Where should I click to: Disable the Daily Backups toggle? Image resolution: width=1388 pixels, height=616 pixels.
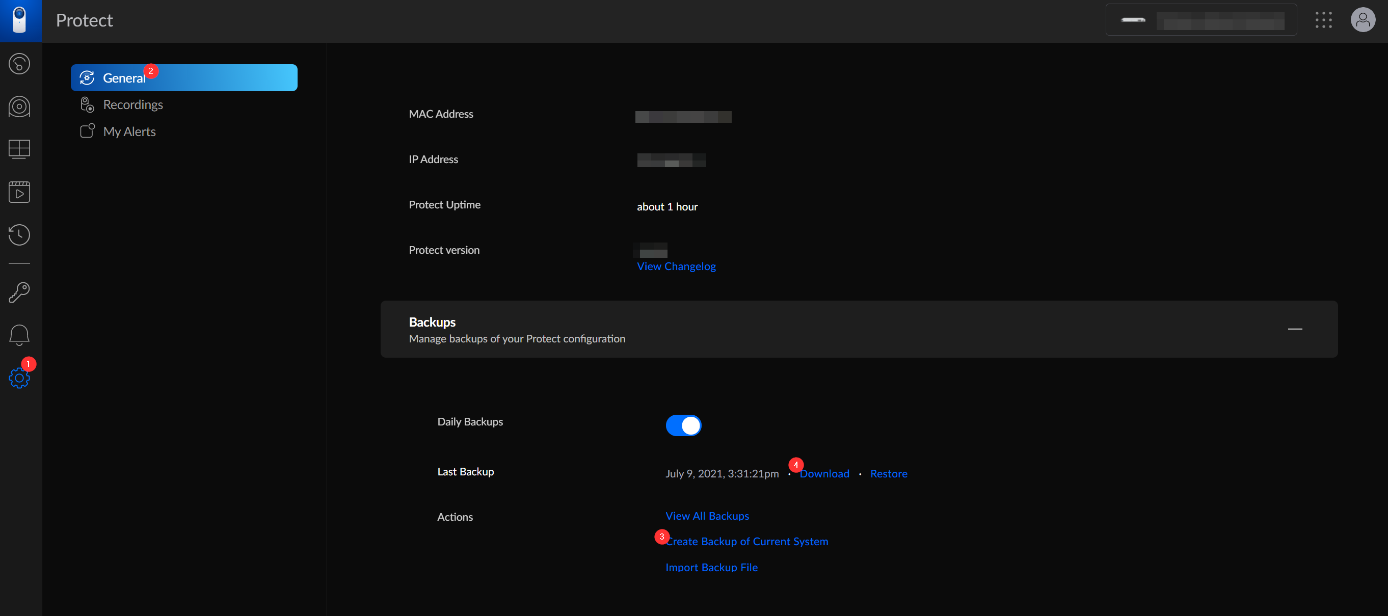click(x=683, y=425)
